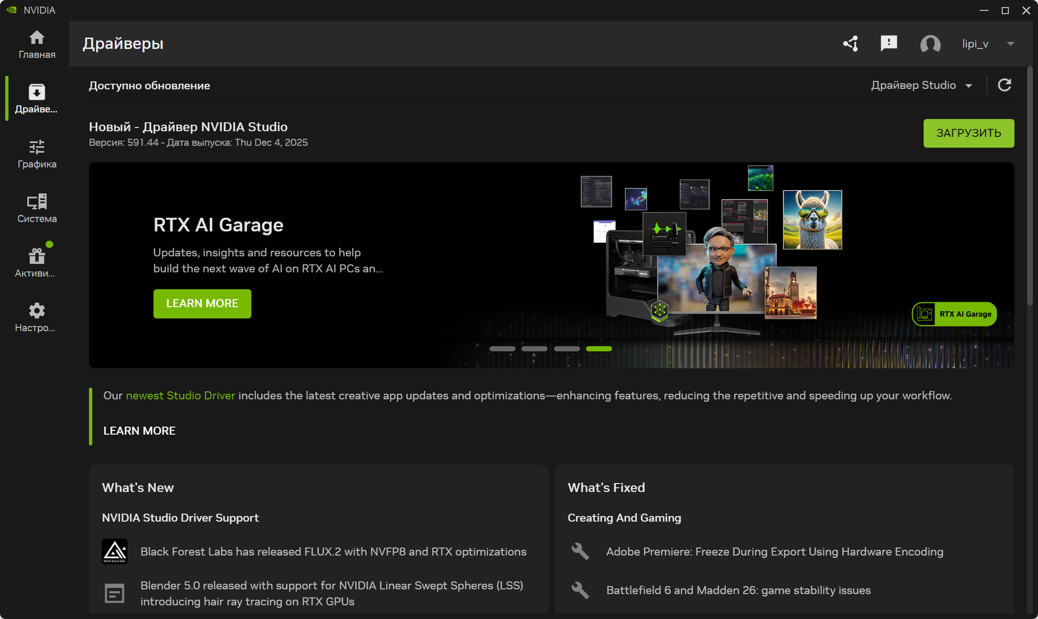Click the share icon in header
The width and height of the screenshot is (1038, 619).
coord(851,44)
